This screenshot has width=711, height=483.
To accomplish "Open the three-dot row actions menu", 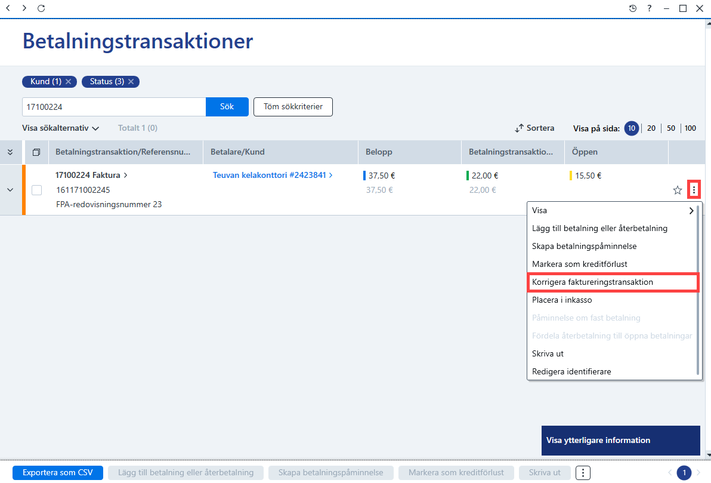I will pyautogui.click(x=694, y=190).
